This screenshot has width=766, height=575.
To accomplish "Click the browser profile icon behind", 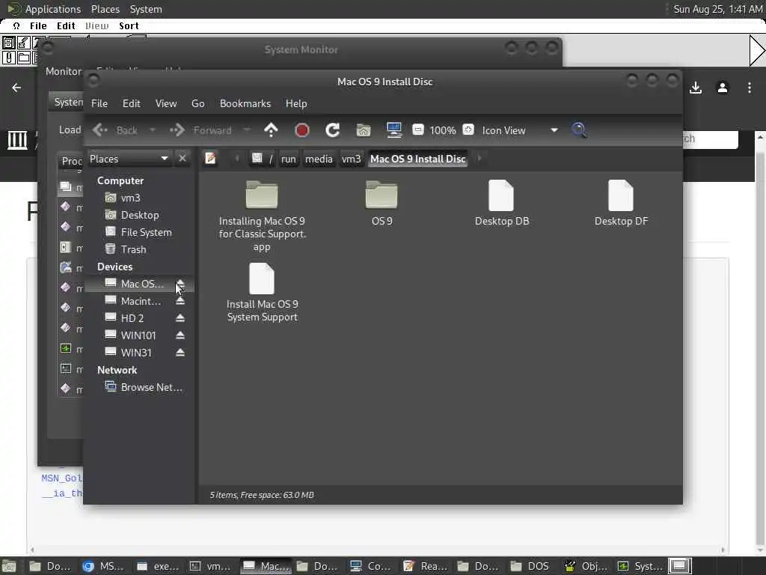I will 723,88.
